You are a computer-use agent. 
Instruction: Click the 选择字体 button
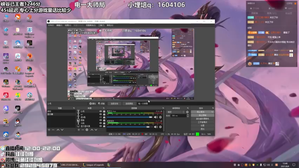tap(114, 104)
